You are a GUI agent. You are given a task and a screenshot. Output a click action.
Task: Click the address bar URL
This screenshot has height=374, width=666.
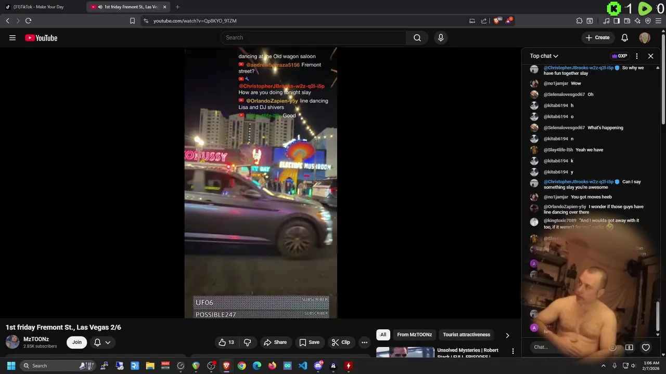point(195,21)
